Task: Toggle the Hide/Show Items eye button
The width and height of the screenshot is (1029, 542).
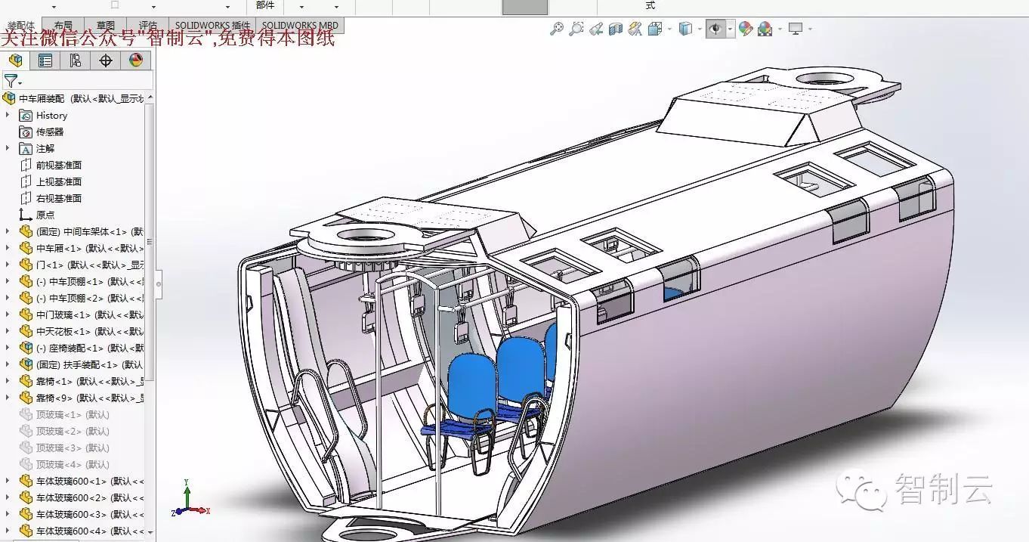Action: pyautogui.click(x=715, y=29)
